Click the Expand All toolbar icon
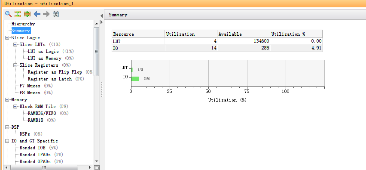 pyautogui.click(x=27, y=14)
